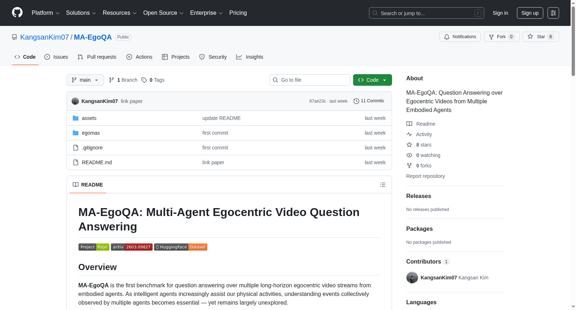Click the book icon in README header
The image size is (576, 310).
76,185
